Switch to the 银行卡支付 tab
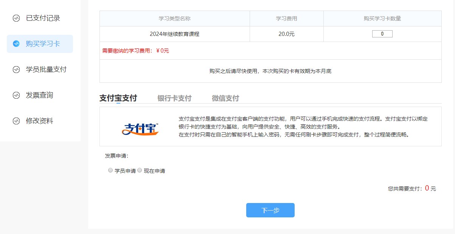455x234 pixels. (174, 98)
